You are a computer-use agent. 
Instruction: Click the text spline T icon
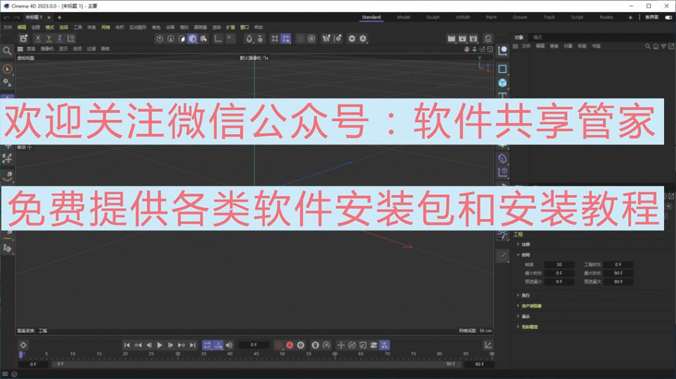pos(502,95)
